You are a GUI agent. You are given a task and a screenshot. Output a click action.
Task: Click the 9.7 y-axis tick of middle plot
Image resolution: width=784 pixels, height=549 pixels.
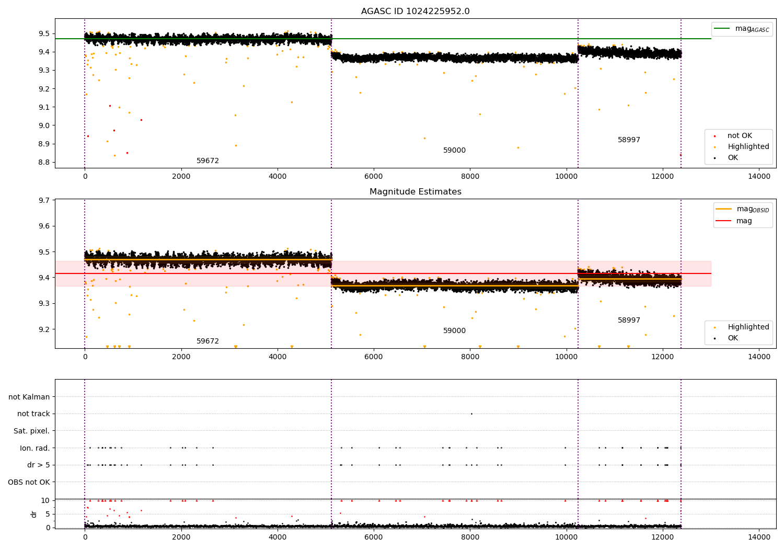tap(44, 200)
